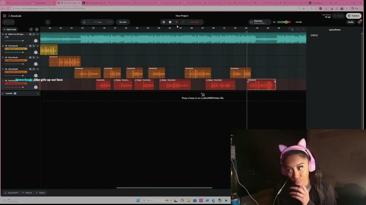Expand track 02 options chevron

tap(37, 46)
